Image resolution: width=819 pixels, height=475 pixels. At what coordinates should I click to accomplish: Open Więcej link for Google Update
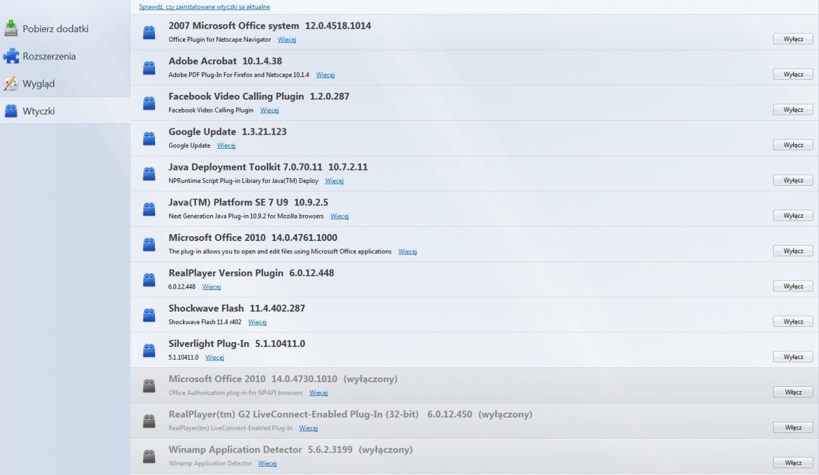point(227,145)
